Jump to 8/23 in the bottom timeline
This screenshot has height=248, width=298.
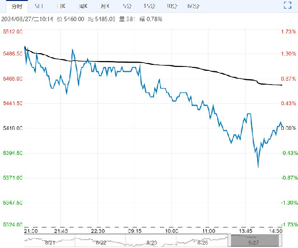tap(152, 241)
